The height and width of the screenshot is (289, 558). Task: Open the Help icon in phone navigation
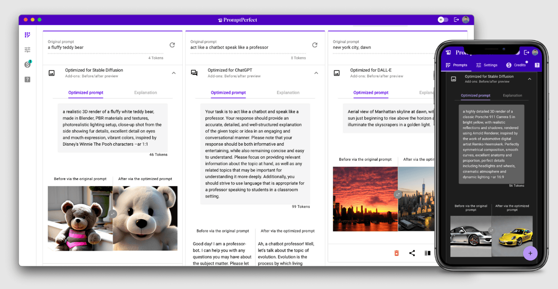tap(537, 65)
